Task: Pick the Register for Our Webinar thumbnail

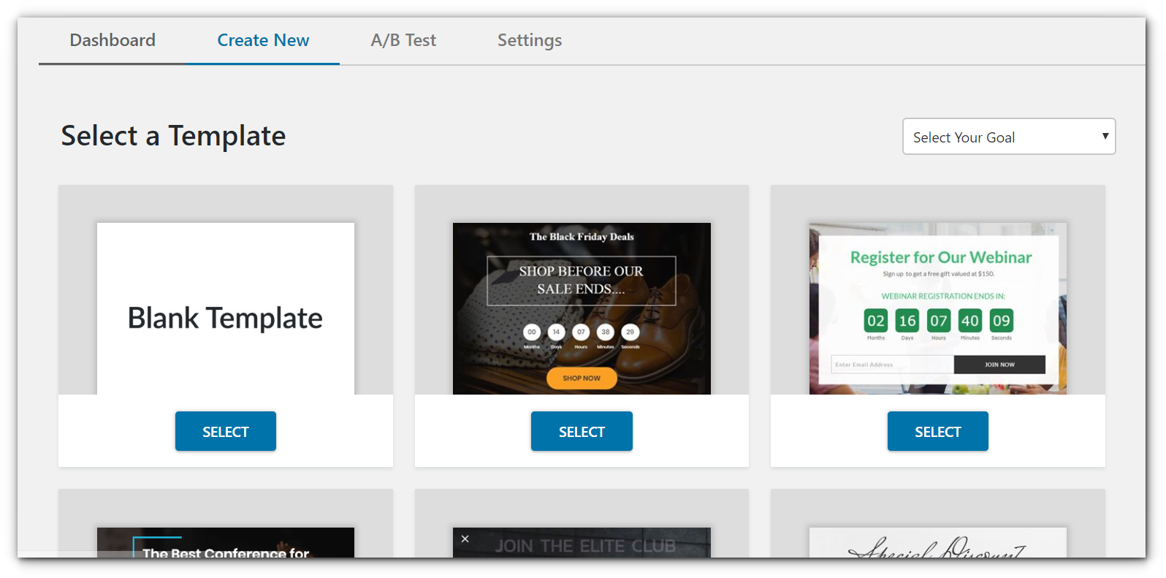Action: point(938,308)
